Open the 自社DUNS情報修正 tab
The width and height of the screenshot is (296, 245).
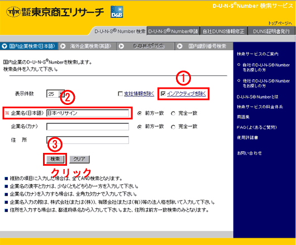(x=223, y=31)
